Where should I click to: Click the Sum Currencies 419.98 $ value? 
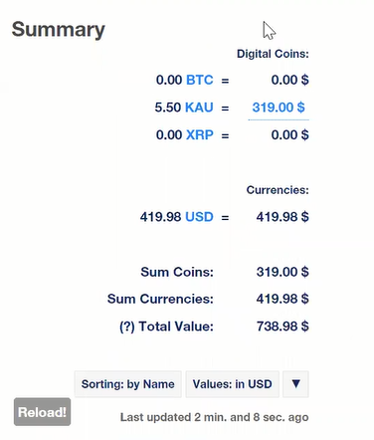pos(282,299)
